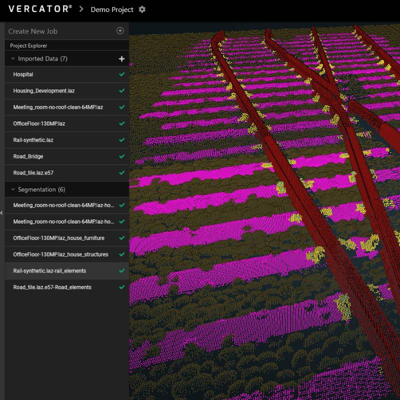The image size is (400, 400).
Task: Toggle the checkmark on Rail-synthetic.laz-rail_elements
Action: click(121, 270)
